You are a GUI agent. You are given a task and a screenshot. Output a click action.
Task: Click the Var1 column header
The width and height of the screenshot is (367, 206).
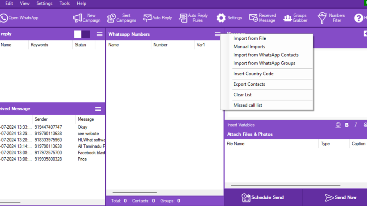point(201,45)
